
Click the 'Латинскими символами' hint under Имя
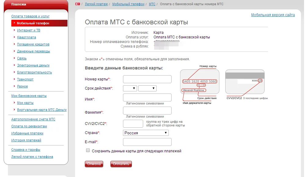[145, 104]
